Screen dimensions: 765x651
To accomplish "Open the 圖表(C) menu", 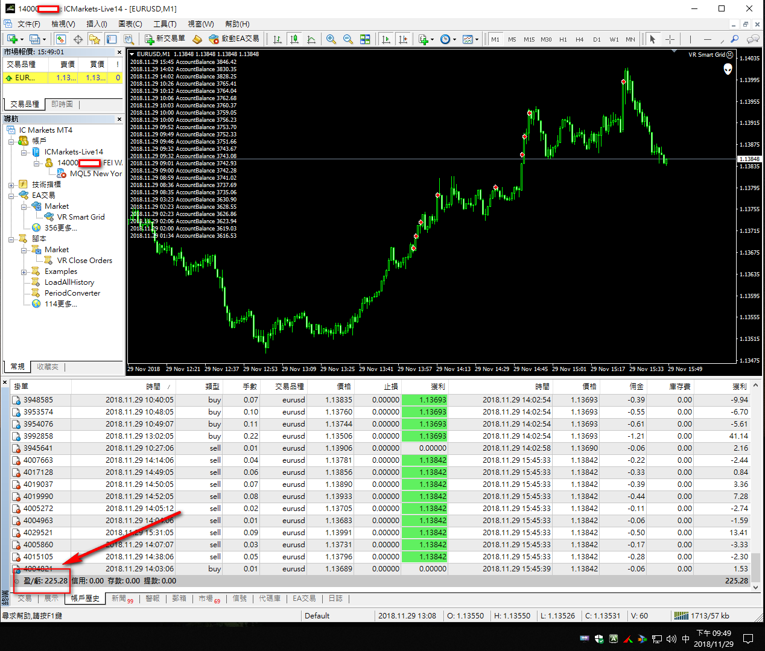I will click(130, 24).
